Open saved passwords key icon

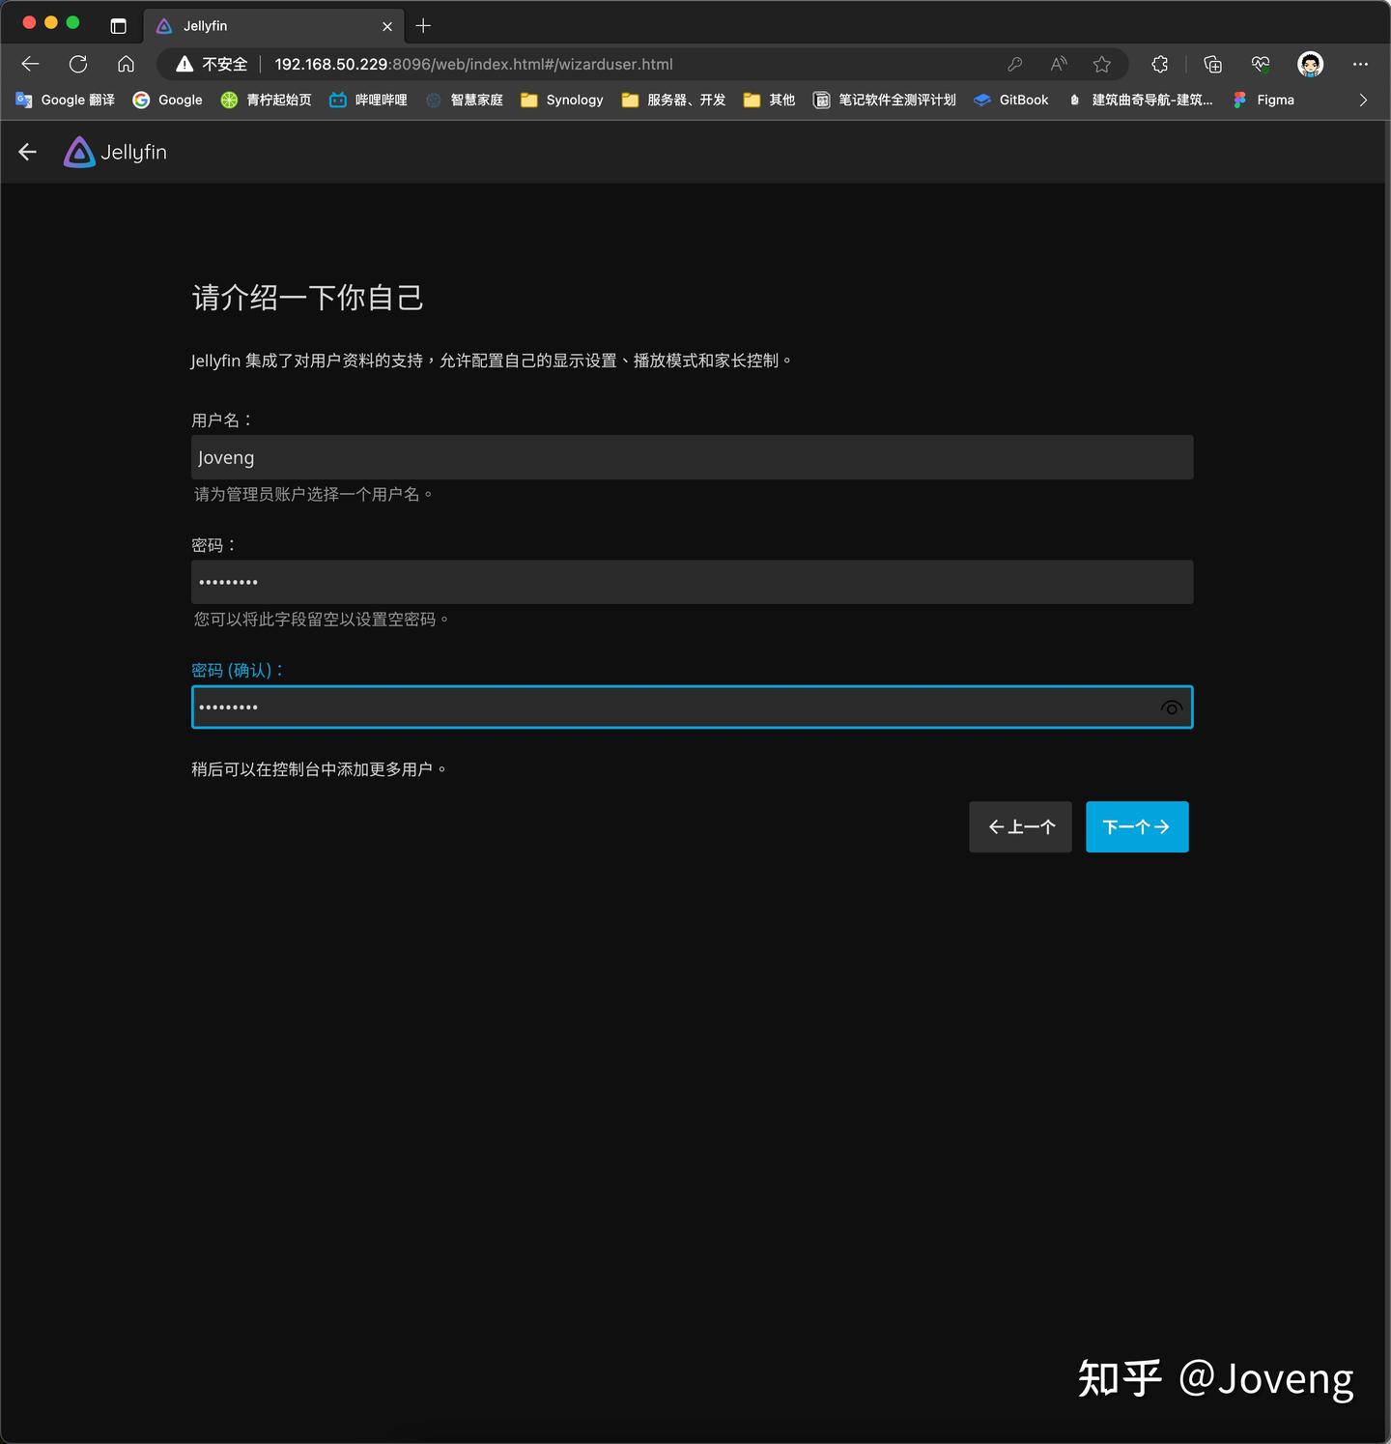pyautogui.click(x=1014, y=64)
